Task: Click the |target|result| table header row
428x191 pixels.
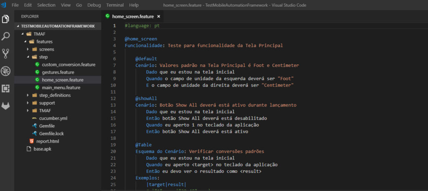Action: [166, 184]
